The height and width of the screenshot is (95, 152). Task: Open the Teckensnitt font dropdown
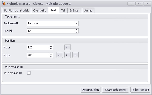[76, 23]
